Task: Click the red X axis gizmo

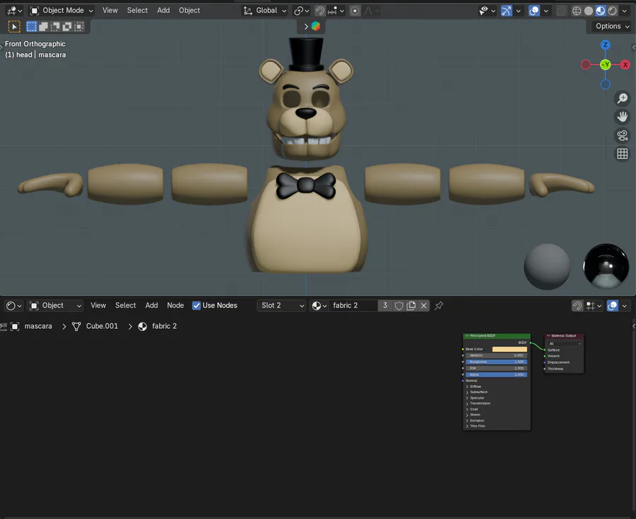Action: click(625, 64)
